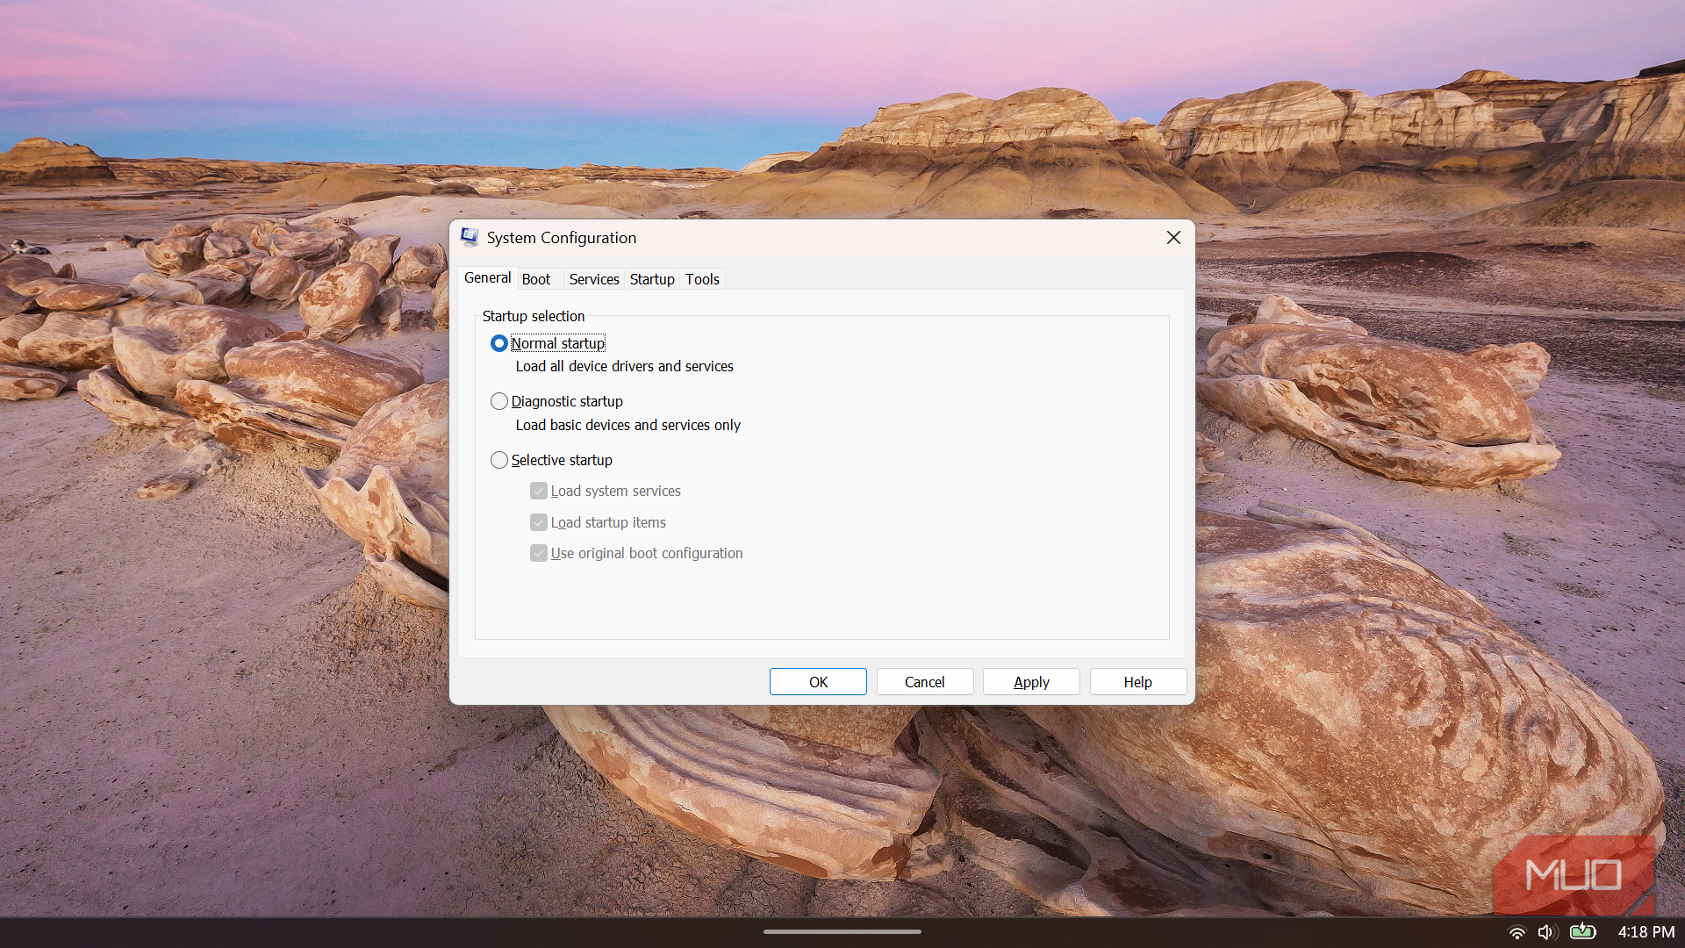This screenshot has height=948, width=1685.
Task: Select the Selective startup radio button
Action: click(x=499, y=460)
